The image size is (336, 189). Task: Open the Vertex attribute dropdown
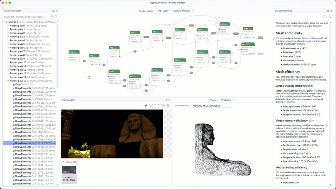point(211,106)
